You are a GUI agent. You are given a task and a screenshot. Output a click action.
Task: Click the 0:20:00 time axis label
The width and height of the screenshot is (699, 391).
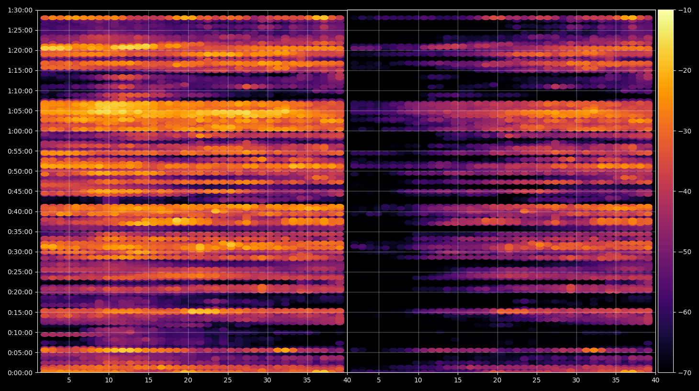click(20, 292)
